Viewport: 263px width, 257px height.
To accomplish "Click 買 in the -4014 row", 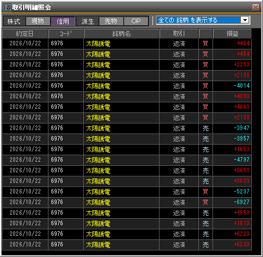I will pyautogui.click(x=205, y=86).
